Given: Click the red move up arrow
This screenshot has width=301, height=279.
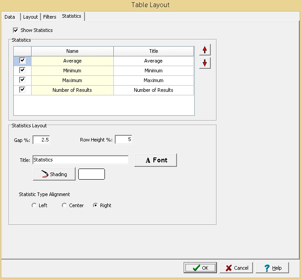Looking at the screenshot, I should point(205,50).
